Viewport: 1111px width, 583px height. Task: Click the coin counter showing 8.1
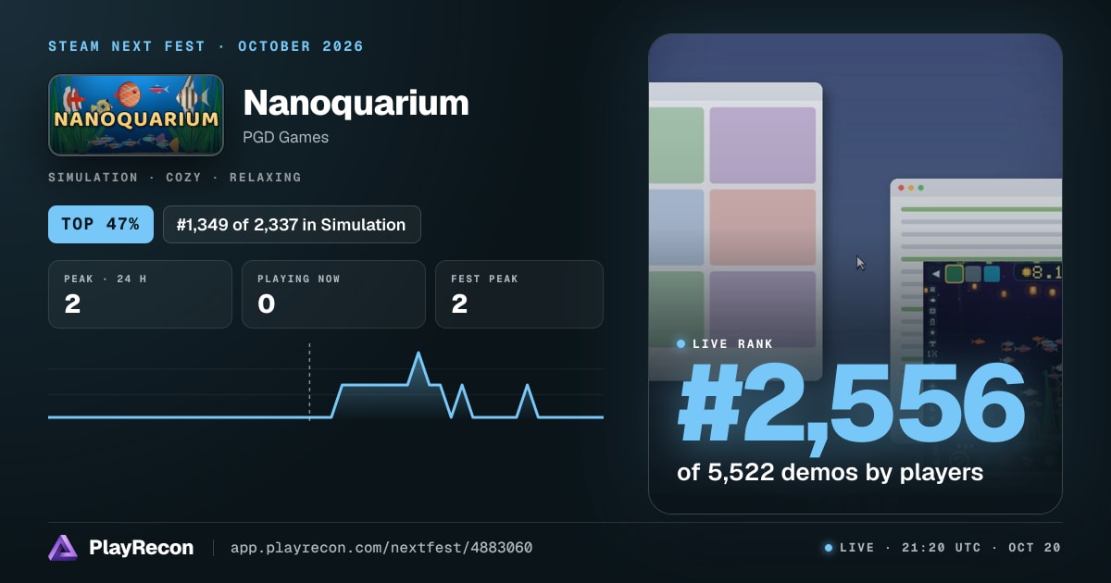pyautogui.click(x=1039, y=272)
